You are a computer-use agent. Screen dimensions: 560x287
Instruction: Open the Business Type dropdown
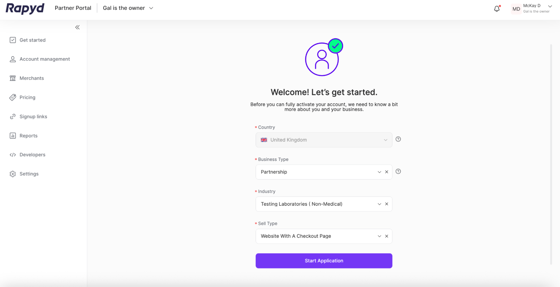379,172
